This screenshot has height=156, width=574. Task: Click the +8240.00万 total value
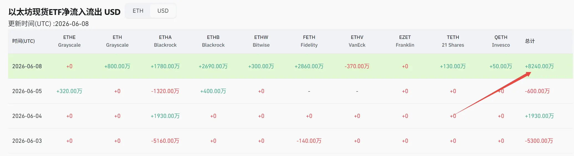tap(539, 66)
